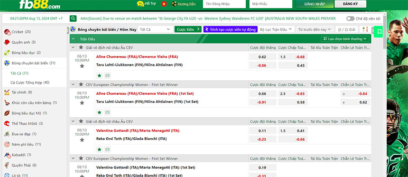Screen dimensions: 408x177
Task: Select the Cricket sport icon
Action: (x=7, y=32)
